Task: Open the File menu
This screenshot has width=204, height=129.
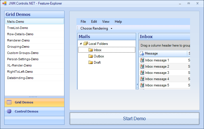Action: click(83, 22)
